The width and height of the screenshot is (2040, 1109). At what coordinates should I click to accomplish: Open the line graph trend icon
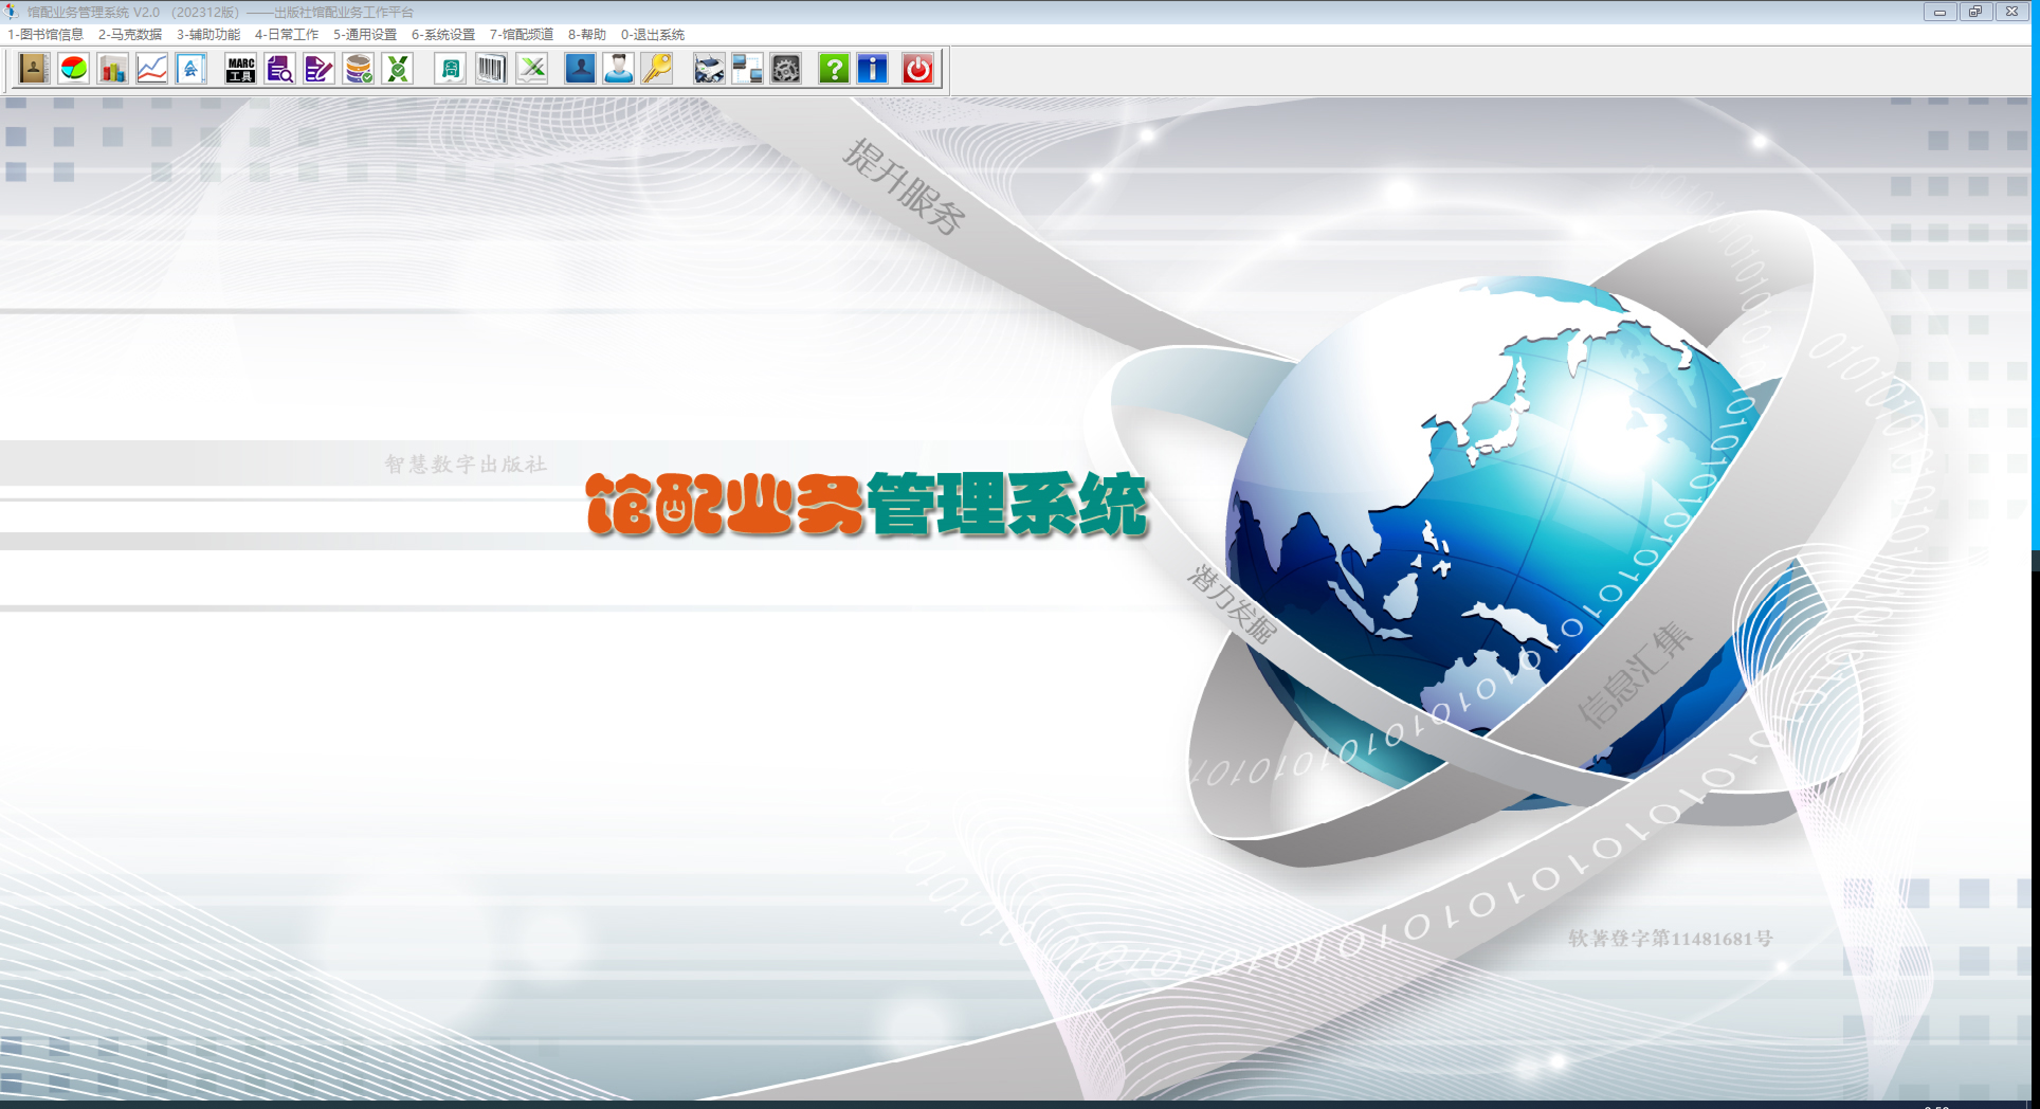(152, 69)
